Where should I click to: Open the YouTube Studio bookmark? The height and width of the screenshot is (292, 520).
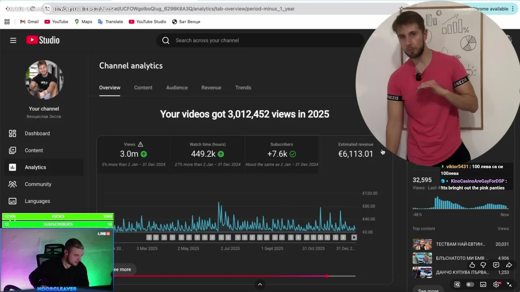click(x=147, y=21)
